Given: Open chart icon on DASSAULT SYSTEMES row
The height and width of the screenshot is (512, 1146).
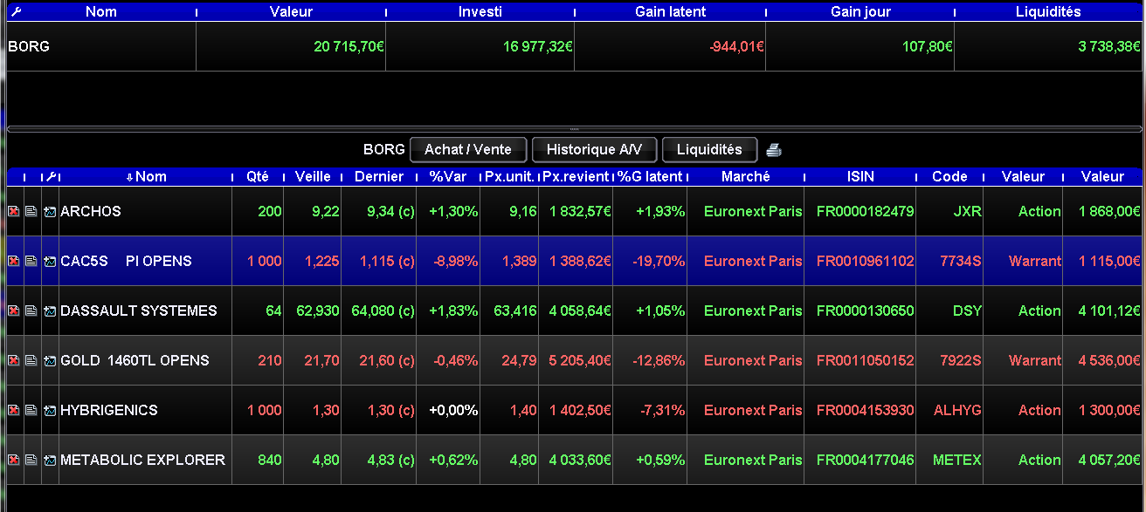Looking at the screenshot, I should point(50,311).
